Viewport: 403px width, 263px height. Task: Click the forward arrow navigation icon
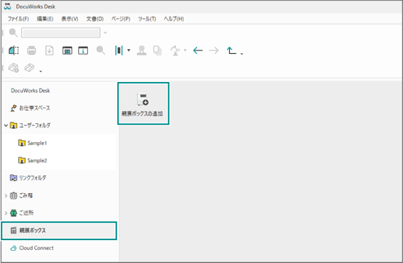pyautogui.click(x=214, y=50)
